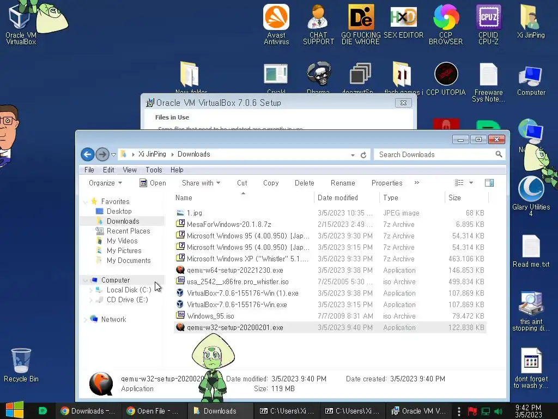
Task: Open Freeware Sys Note desktop file
Action: 488,82
